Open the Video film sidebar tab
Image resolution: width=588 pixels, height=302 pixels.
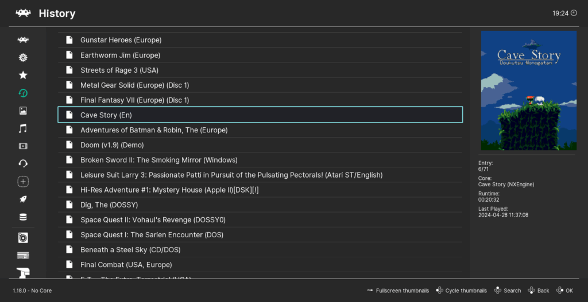point(23,146)
